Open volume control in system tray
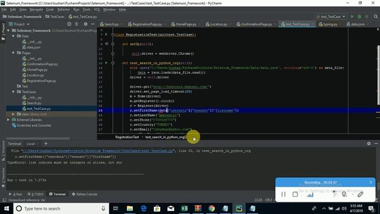 [344, 209]
